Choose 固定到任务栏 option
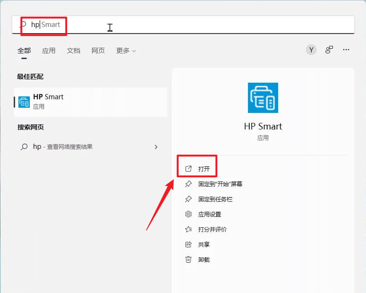 (x=215, y=199)
